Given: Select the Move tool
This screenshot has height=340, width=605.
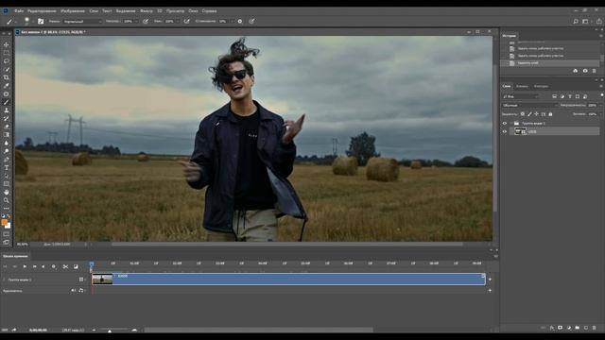Looking at the screenshot, I should click(7, 44).
